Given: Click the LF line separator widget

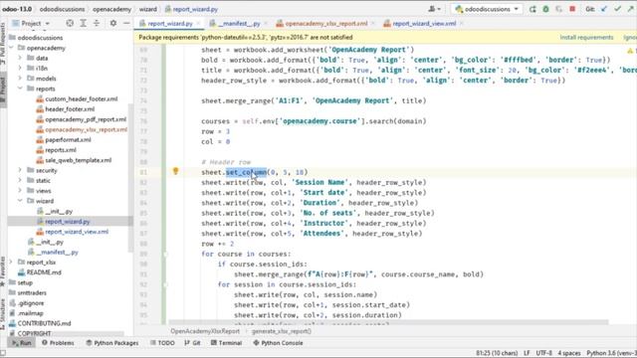Looking at the screenshot, I should (x=527, y=353).
